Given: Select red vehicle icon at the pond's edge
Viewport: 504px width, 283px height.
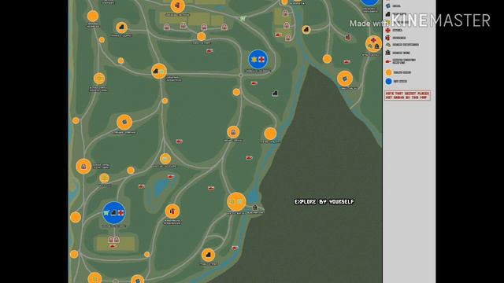Looking at the screenshot, I should point(171,177).
